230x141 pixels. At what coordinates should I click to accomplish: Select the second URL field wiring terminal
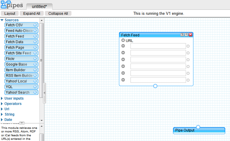coord(188,53)
